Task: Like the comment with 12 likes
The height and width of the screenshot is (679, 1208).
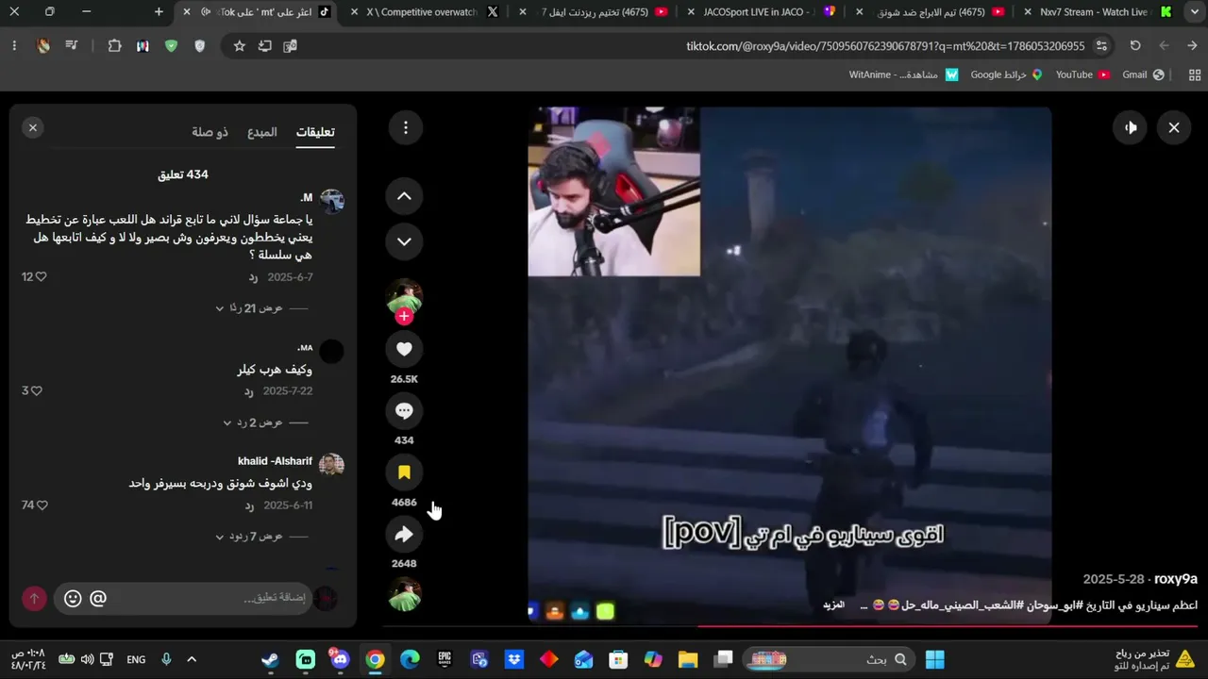Action: 41,277
